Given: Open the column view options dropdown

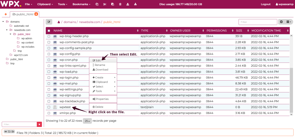Looking at the screenshot, I should pos(289,22).
